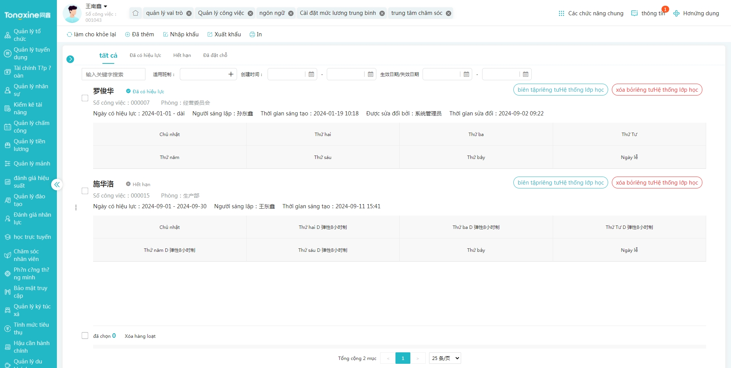Tick the checkbox for 施华洛 record
Image resolution: width=731 pixels, height=368 pixels.
pos(85,191)
